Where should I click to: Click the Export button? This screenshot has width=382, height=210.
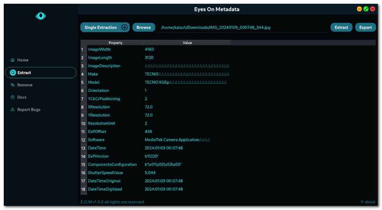(x=365, y=27)
